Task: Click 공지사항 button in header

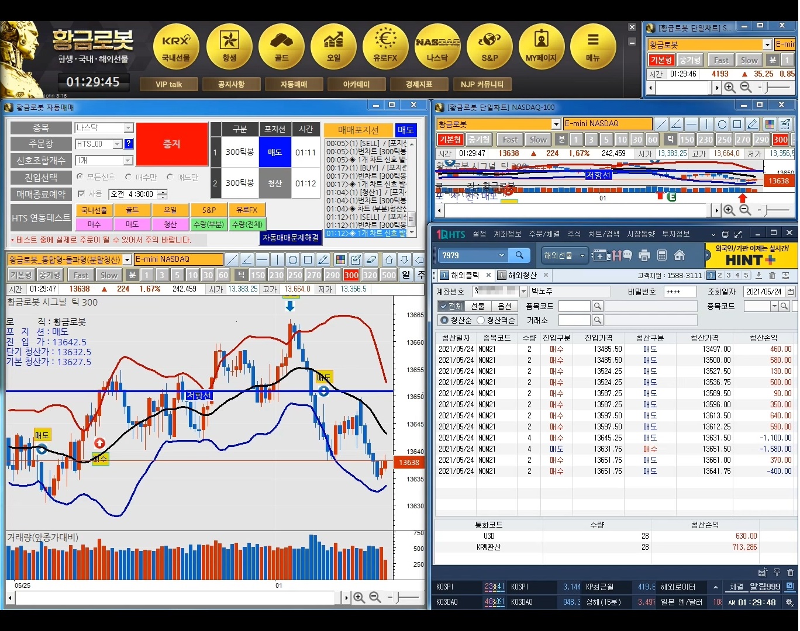Action: tap(231, 84)
